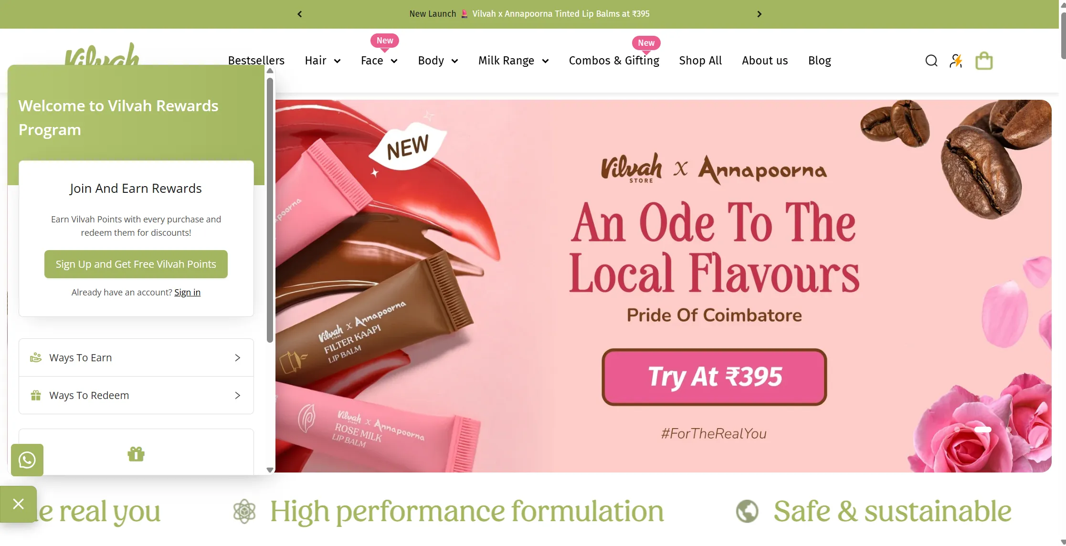Viewport: 1066px width, 546px height.
Task: Close the rewards panel with X
Action: pyautogui.click(x=18, y=504)
